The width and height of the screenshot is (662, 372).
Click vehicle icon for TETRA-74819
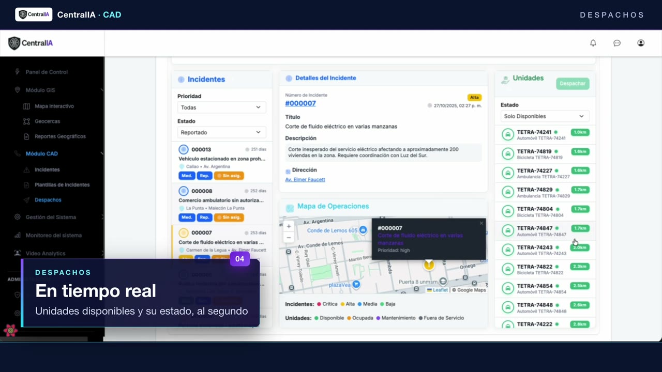[x=508, y=153]
